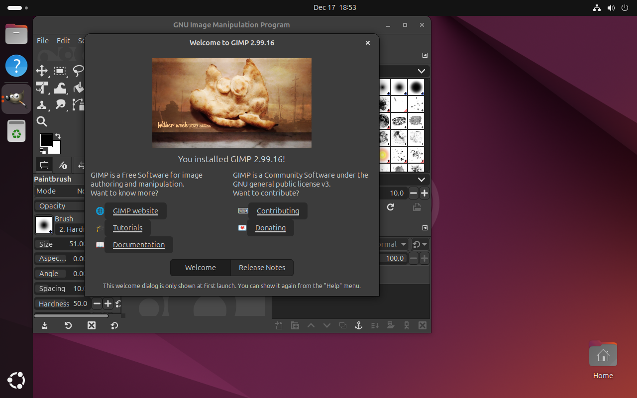Open layers panel configuration menu arrow
The height and width of the screenshot is (398, 637).
(425, 228)
